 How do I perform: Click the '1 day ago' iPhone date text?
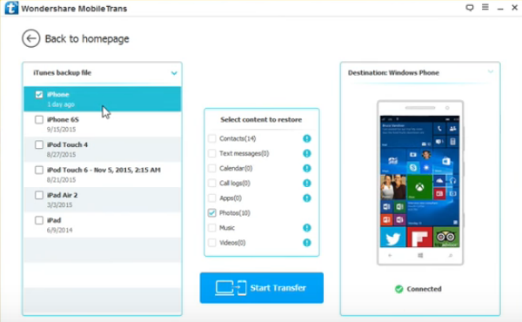click(61, 104)
